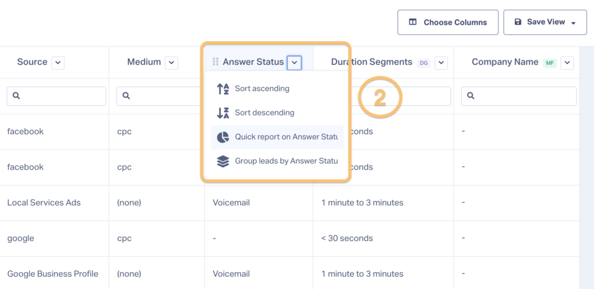This screenshot has width=594, height=289.
Task: Click the magnifier icon in Company Name search
Action: click(470, 96)
